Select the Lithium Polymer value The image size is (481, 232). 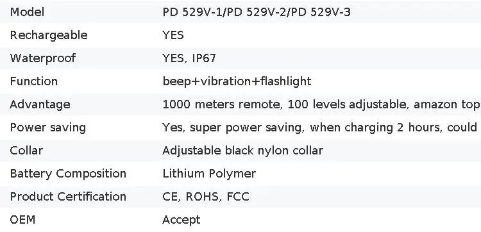click(209, 174)
